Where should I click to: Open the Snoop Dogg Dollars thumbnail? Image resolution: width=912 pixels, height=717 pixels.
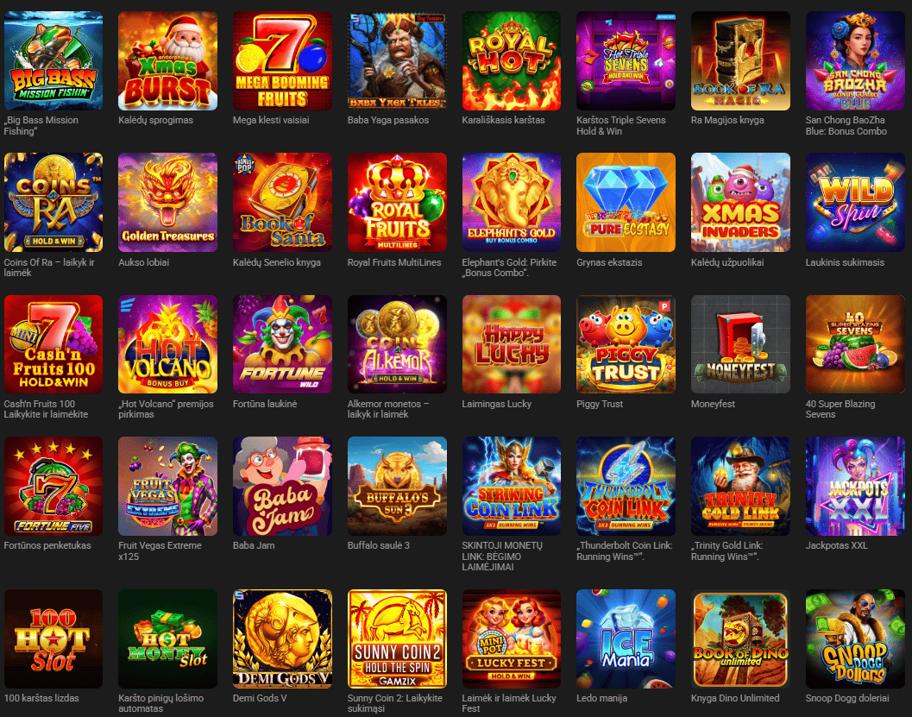pos(855,638)
